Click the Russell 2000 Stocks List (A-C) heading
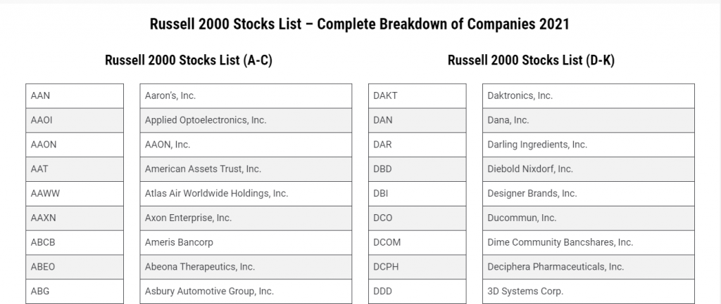 (x=189, y=60)
